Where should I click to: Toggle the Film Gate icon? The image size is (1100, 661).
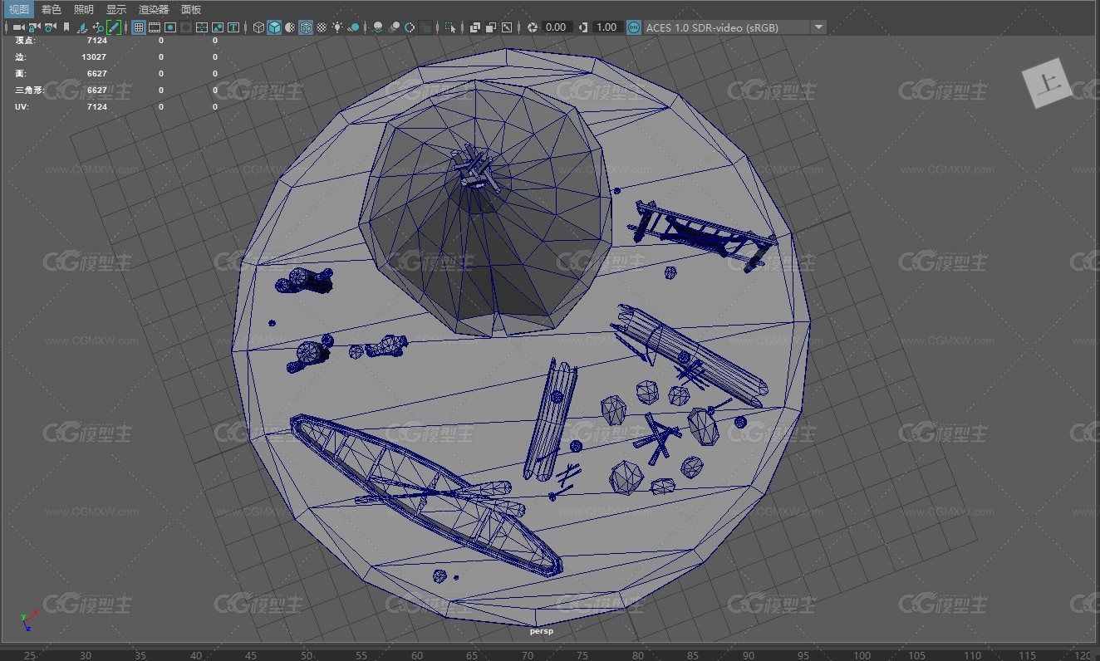pyautogui.click(x=155, y=27)
